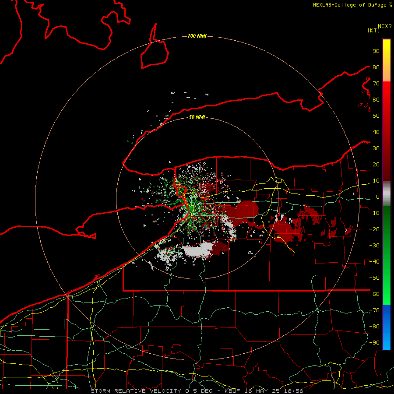The width and height of the screenshot is (394, 394).
Task: Click the 0 value on velocity scale
Action: pyautogui.click(x=378, y=197)
